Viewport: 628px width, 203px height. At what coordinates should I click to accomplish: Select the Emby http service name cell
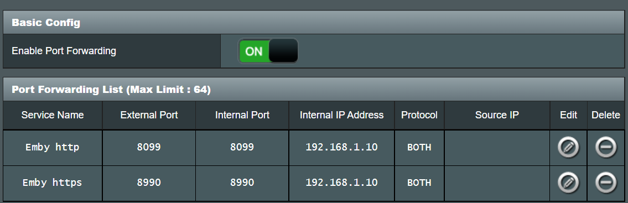click(x=53, y=147)
